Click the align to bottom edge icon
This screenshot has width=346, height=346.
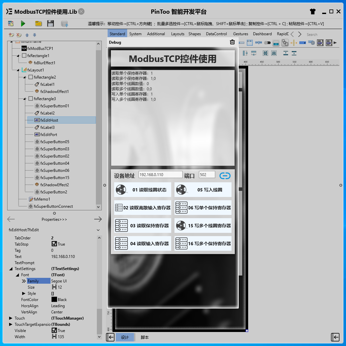294,53
